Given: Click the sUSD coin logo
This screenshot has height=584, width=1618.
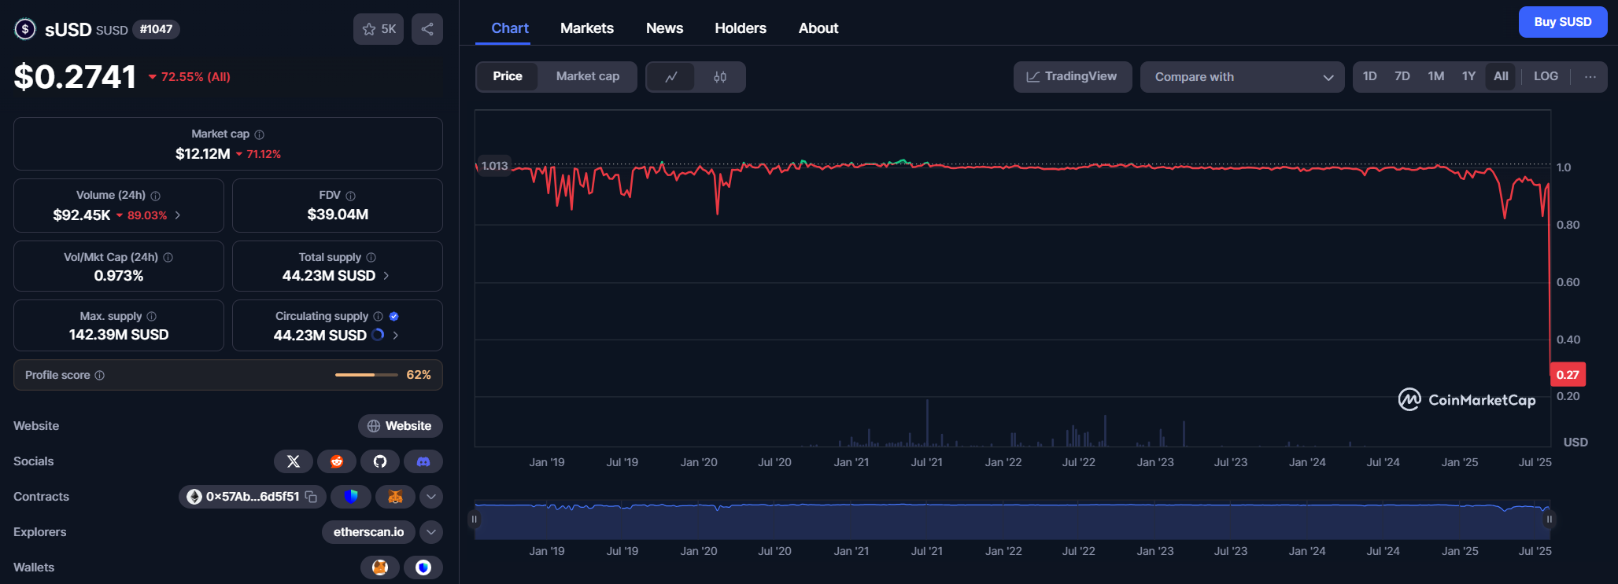Looking at the screenshot, I should tap(25, 29).
